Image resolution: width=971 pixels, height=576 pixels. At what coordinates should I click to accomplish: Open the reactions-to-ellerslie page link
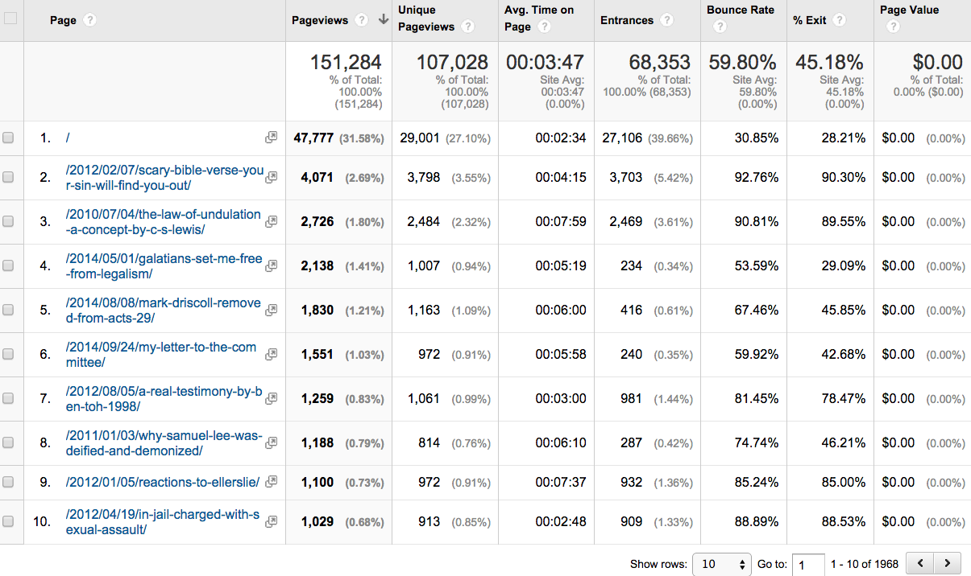click(163, 482)
